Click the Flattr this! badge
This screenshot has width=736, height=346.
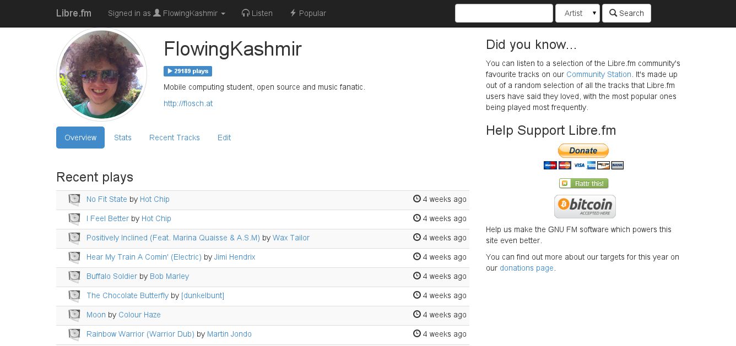[583, 183]
